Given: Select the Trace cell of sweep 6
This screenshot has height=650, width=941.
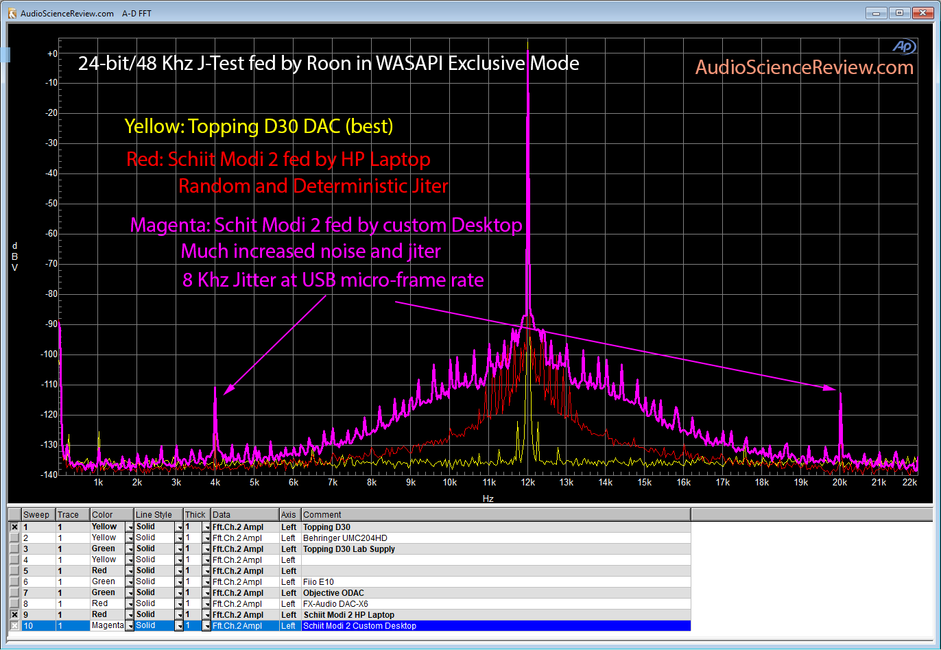Looking at the screenshot, I should pos(73,581).
